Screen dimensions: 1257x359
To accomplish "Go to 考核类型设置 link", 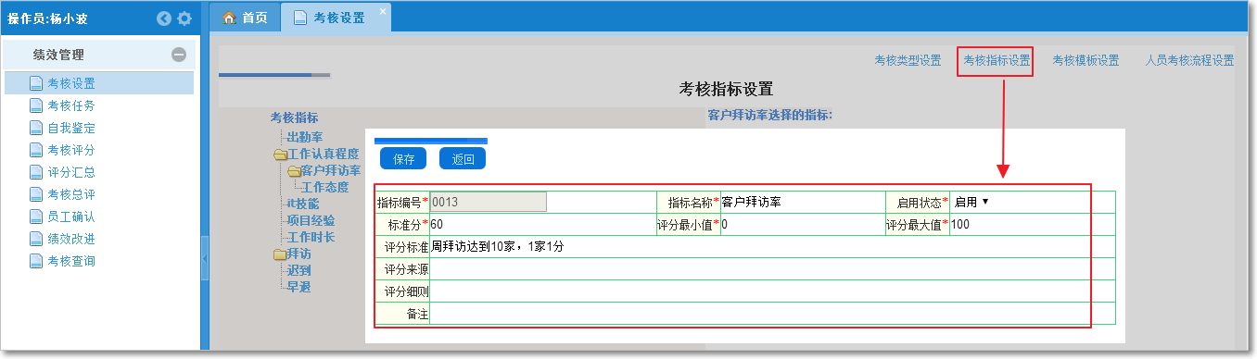I will [908, 61].
